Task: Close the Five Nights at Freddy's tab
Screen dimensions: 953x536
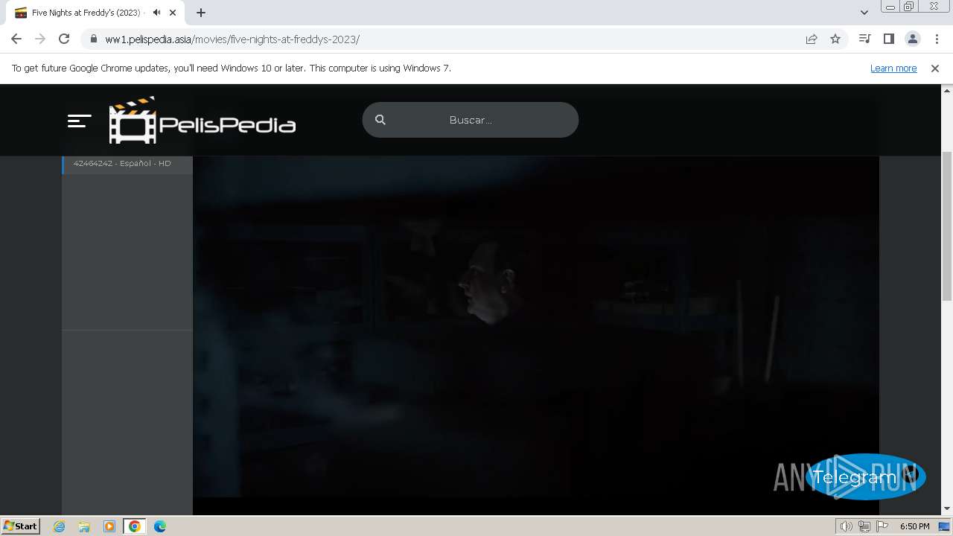Action: pyautogui.click(x=173, y=13)
